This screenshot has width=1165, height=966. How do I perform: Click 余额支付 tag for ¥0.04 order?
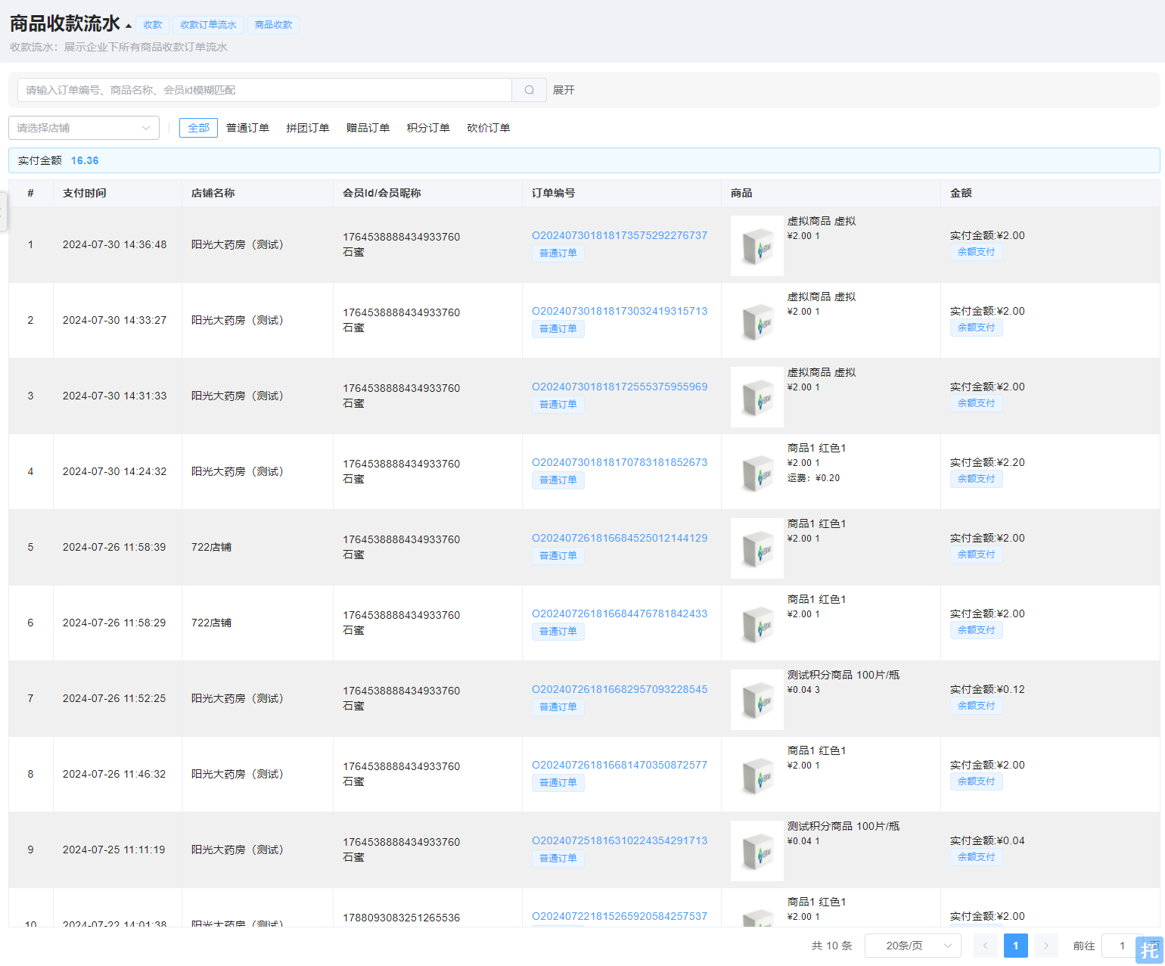coord(977,857)
